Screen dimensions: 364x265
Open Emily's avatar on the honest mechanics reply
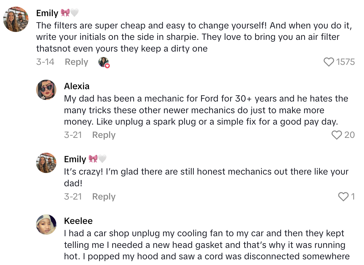[x=46, y=163]
